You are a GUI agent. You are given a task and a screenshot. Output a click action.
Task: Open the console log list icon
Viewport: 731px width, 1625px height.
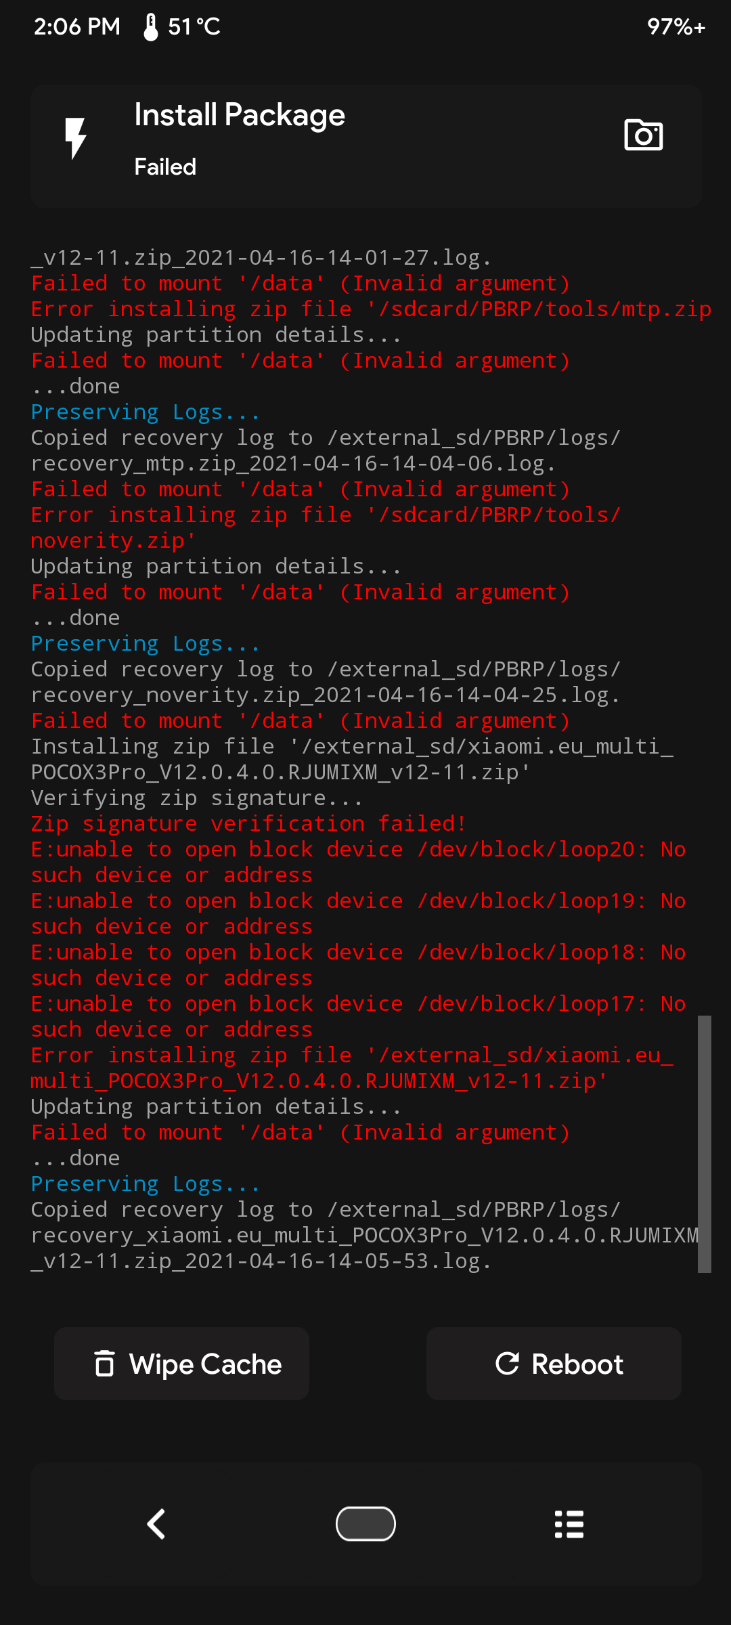[569, 1523]
